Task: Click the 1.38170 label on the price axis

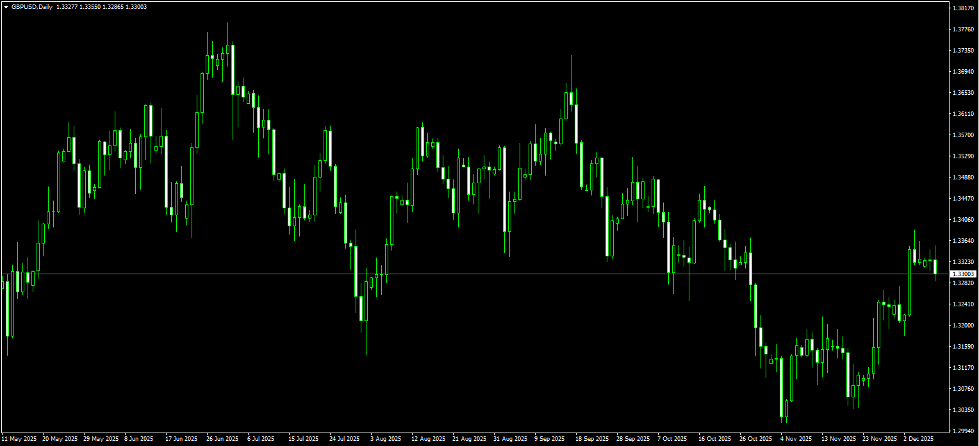Action: 964,8
